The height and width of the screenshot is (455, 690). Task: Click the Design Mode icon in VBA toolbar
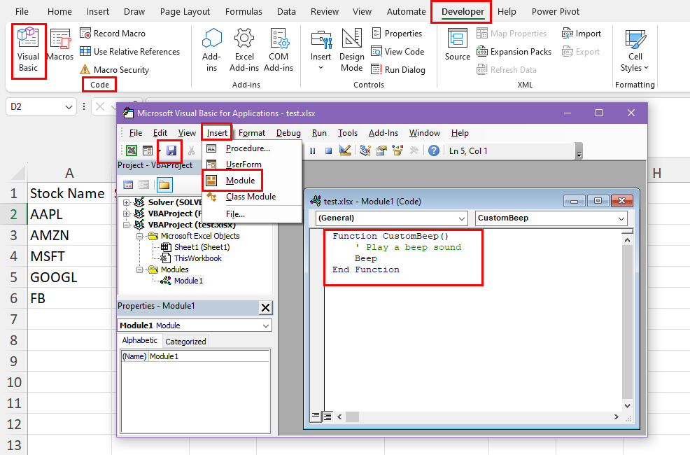click(x=345, y=151)
